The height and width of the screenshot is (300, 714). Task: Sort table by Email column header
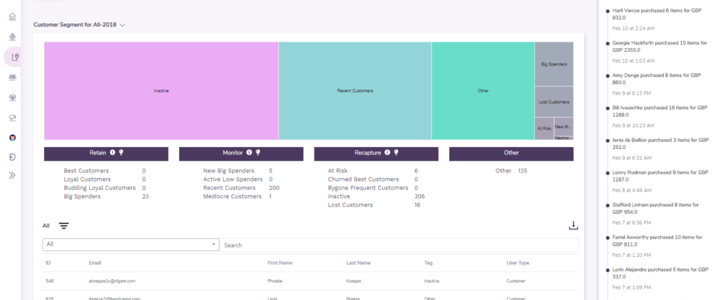click(96, 263)
